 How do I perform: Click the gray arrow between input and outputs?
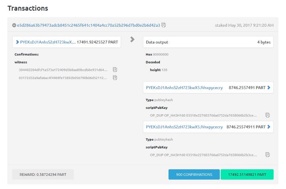[132, 40]
